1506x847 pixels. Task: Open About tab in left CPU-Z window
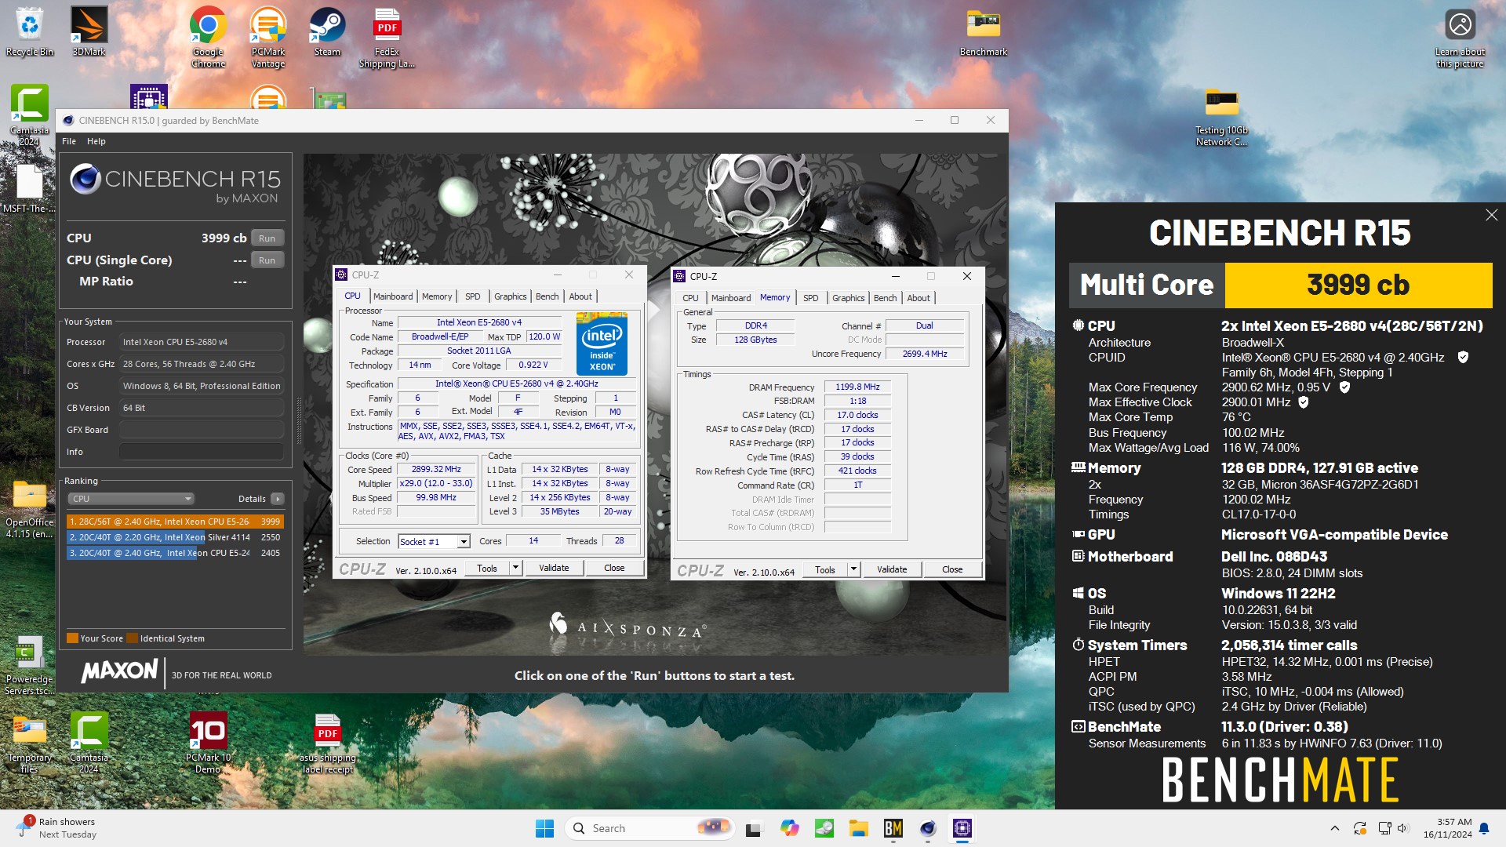coord(580,296)
